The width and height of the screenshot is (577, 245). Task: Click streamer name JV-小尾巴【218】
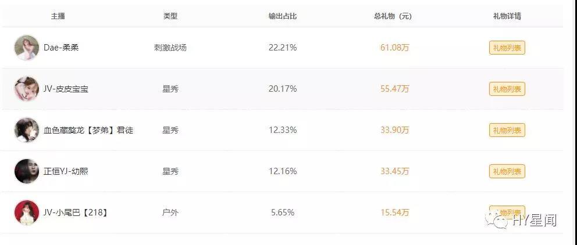[76, 212]
